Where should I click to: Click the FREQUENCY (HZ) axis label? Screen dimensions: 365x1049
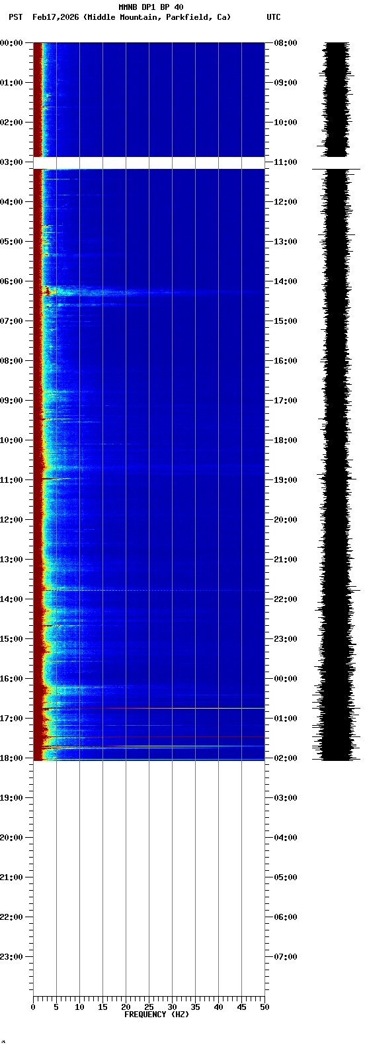point(157,1015)
